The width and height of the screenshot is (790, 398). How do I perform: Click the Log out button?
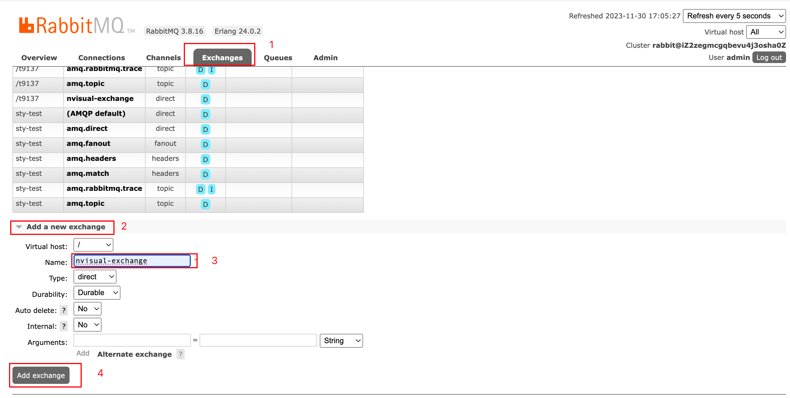pyautogui.click(x=769, y=58)
